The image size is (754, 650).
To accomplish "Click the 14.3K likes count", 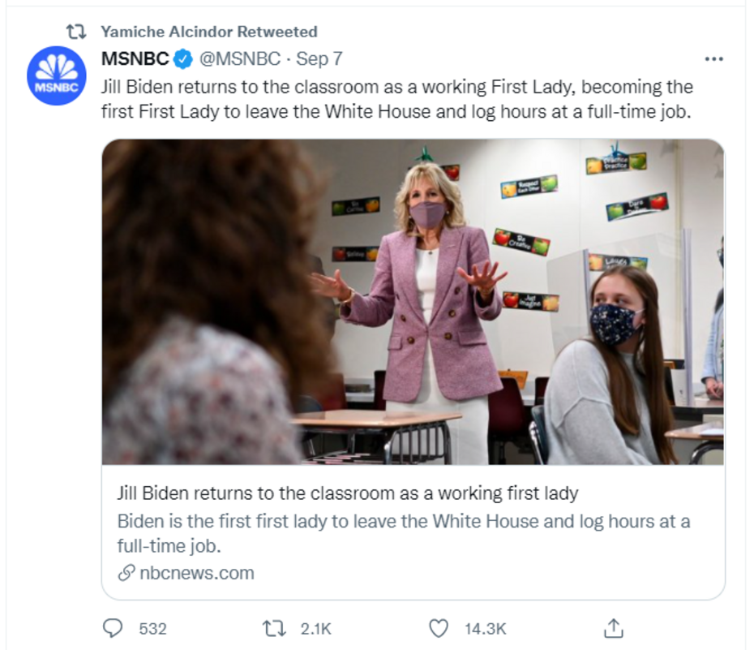I will [x=485, y=628].
